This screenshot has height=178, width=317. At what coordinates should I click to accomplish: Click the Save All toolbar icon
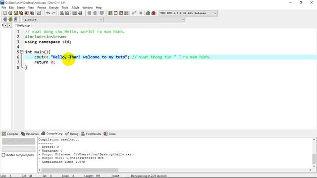tap(21, 13)
